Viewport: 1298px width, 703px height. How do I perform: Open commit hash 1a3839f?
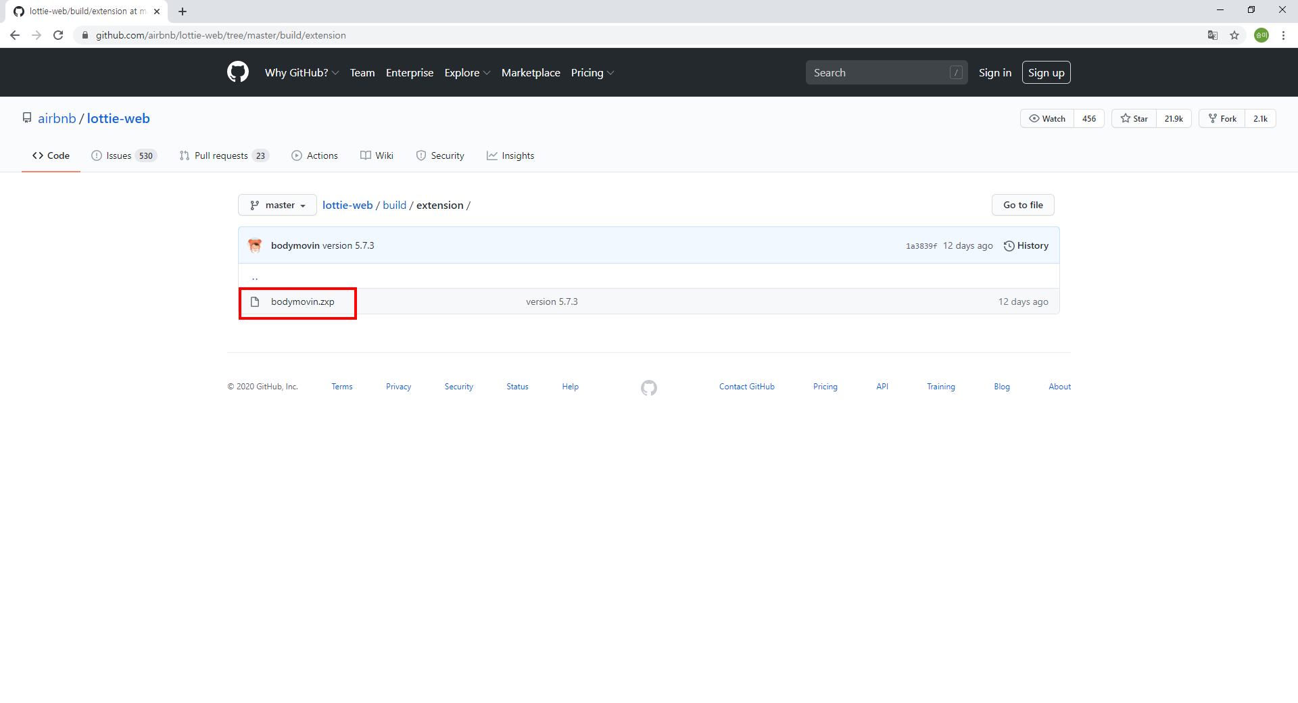(x=921, y=246)
